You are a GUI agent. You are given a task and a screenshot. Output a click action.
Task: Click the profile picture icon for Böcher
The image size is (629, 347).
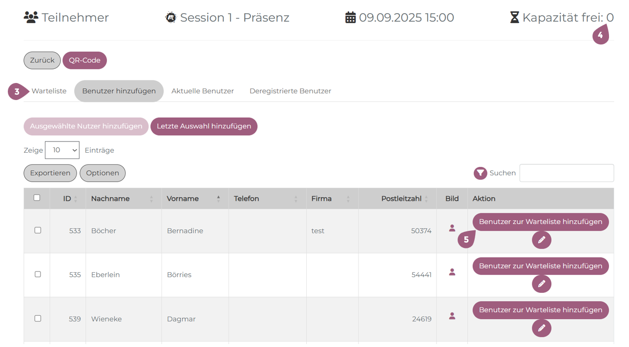(452, 228)
